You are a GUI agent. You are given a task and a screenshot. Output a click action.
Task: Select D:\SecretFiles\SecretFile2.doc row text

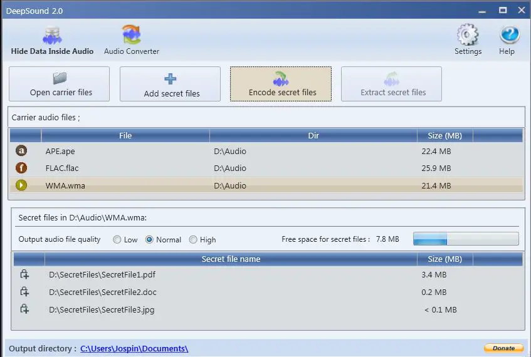point(103,292)
